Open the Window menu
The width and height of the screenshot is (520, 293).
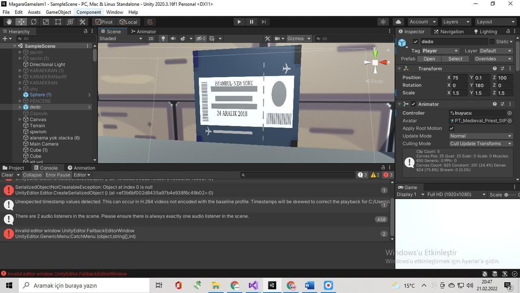pos(115,12)
